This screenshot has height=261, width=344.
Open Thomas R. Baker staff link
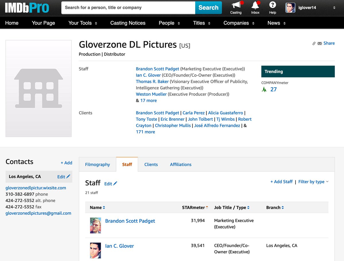pos(152,82)
